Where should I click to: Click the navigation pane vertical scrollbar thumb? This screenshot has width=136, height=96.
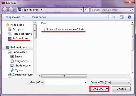35,31
